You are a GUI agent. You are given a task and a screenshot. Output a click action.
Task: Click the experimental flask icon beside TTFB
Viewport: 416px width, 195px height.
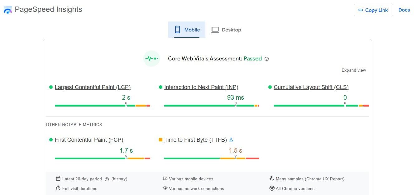click(231, 140)
